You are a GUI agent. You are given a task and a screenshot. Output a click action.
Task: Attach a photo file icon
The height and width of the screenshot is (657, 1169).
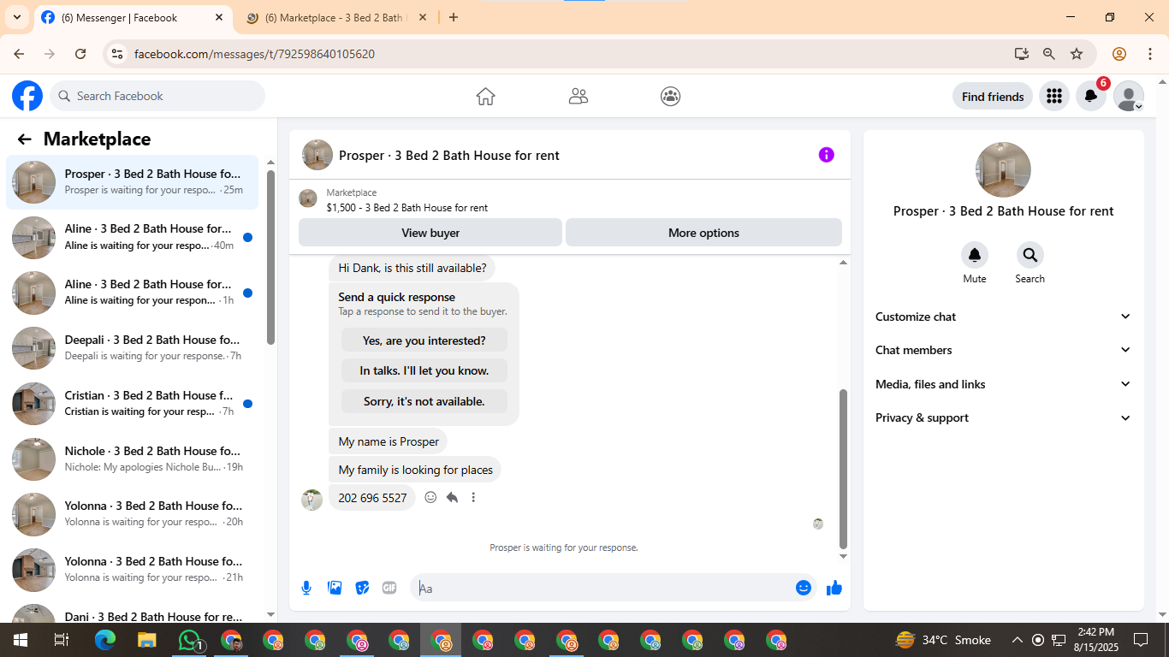pos(335,588)
